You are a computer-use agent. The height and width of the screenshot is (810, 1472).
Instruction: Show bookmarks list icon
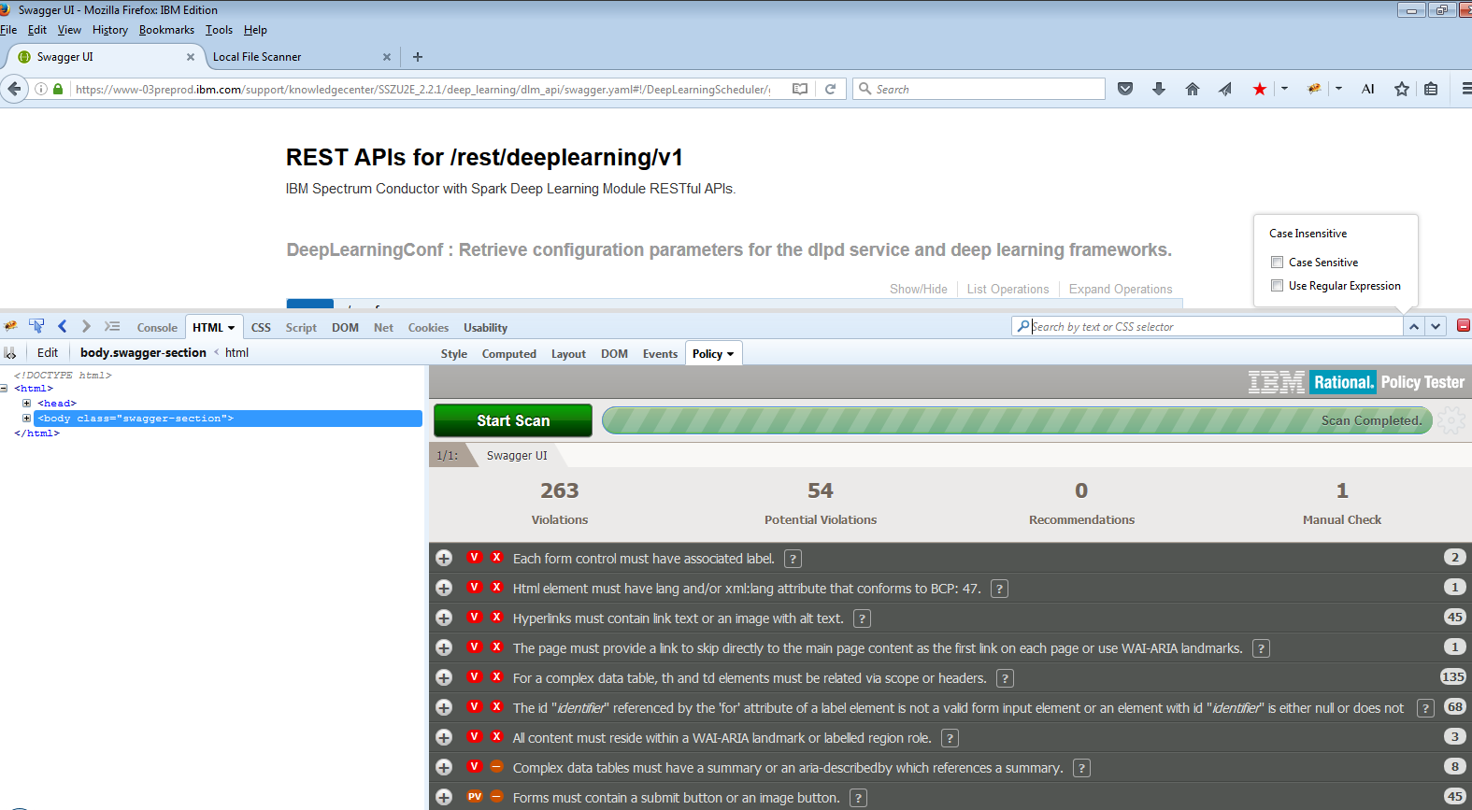(1431, 89)
